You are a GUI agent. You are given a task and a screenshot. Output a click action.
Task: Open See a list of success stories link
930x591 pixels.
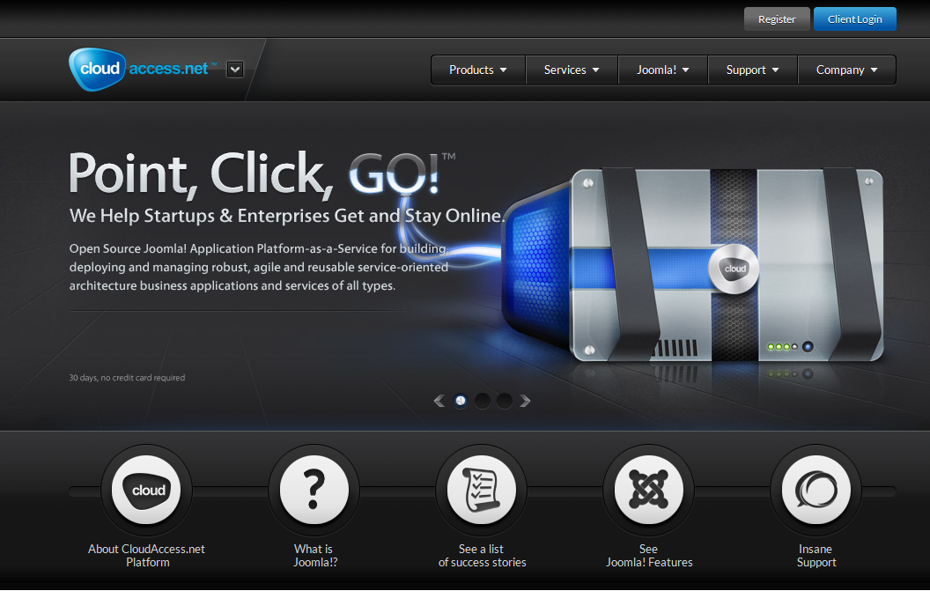click(x=482, y=556)
